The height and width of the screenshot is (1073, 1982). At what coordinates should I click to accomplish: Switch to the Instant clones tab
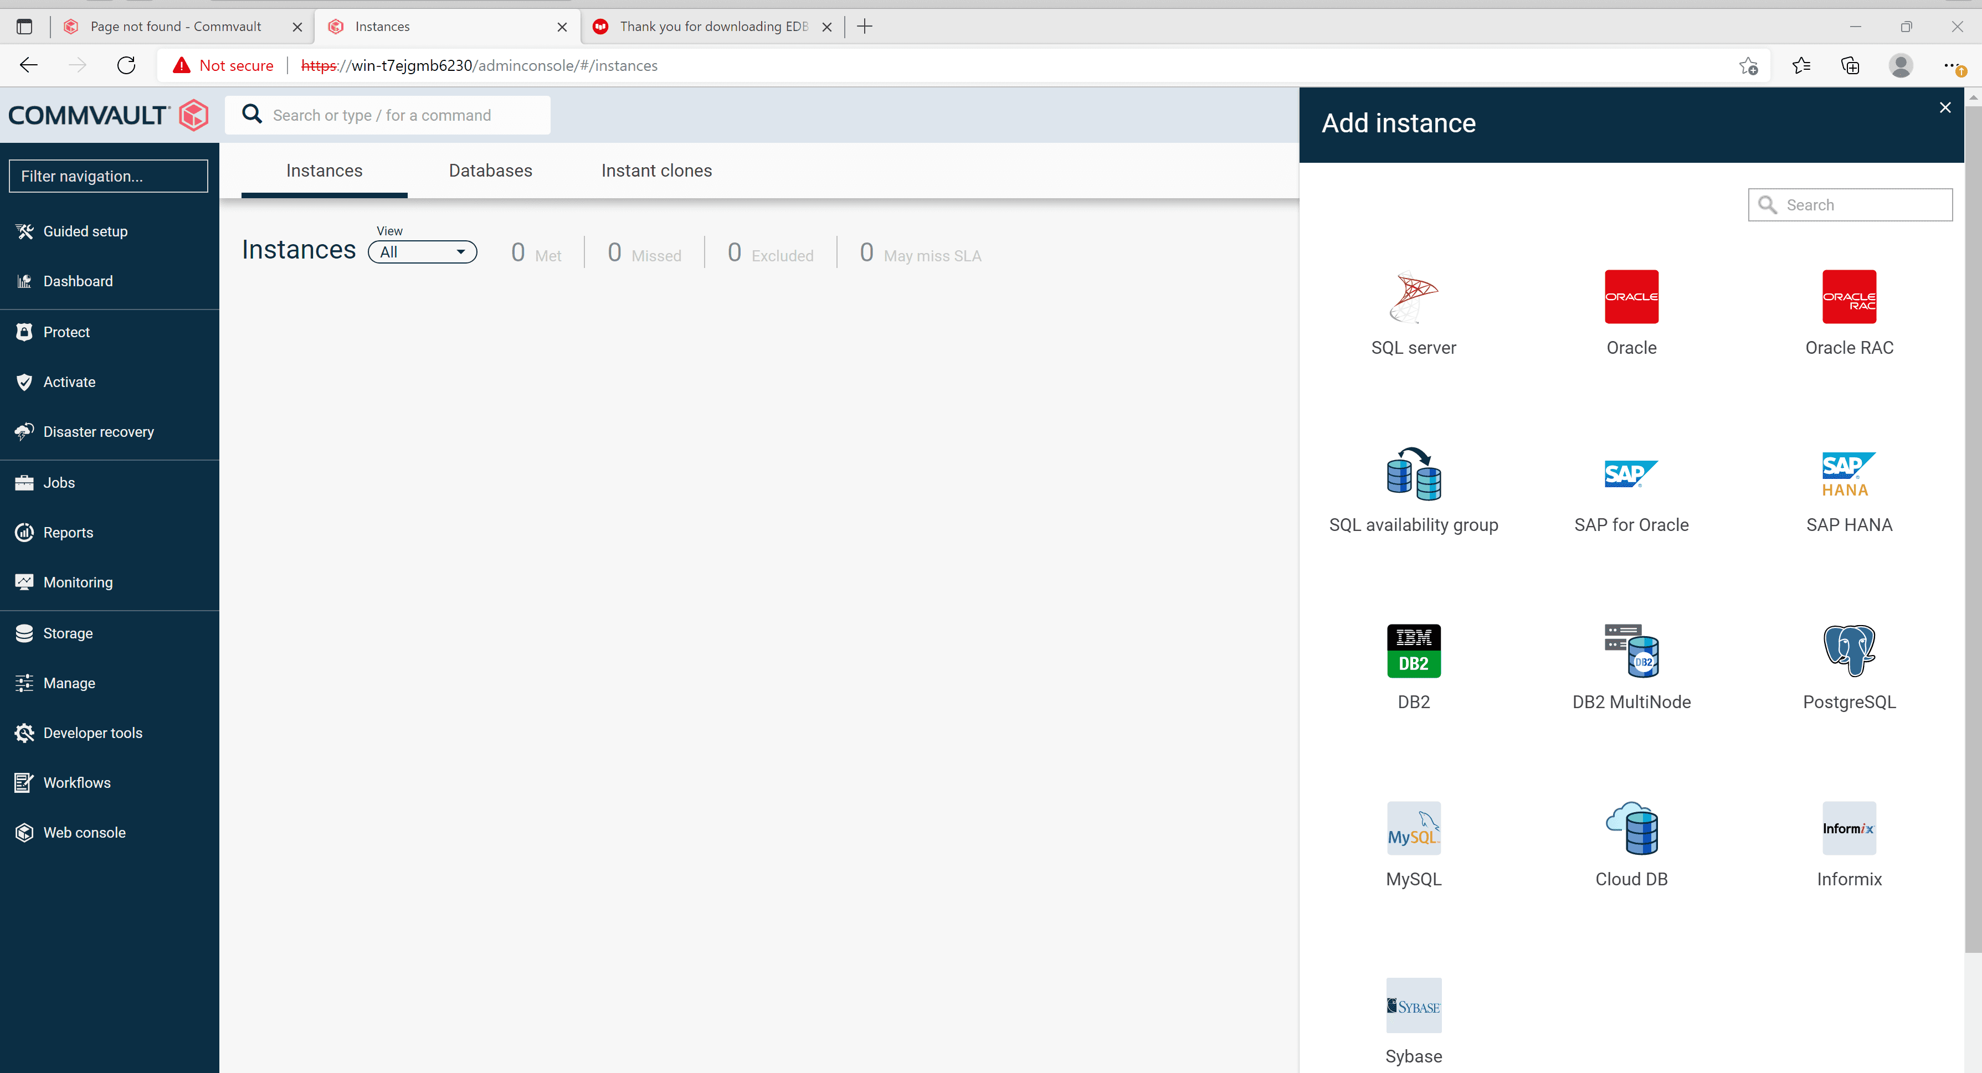point(656,170)
